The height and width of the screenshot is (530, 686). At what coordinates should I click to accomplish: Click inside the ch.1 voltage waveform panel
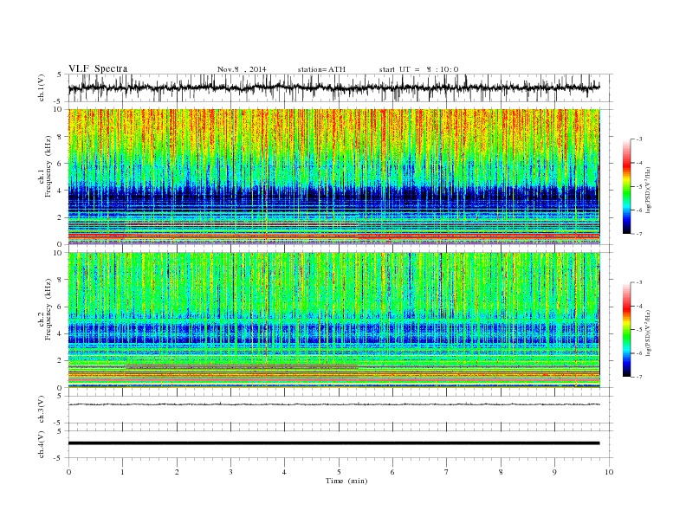pyautogui.click(x=340, y=87)
